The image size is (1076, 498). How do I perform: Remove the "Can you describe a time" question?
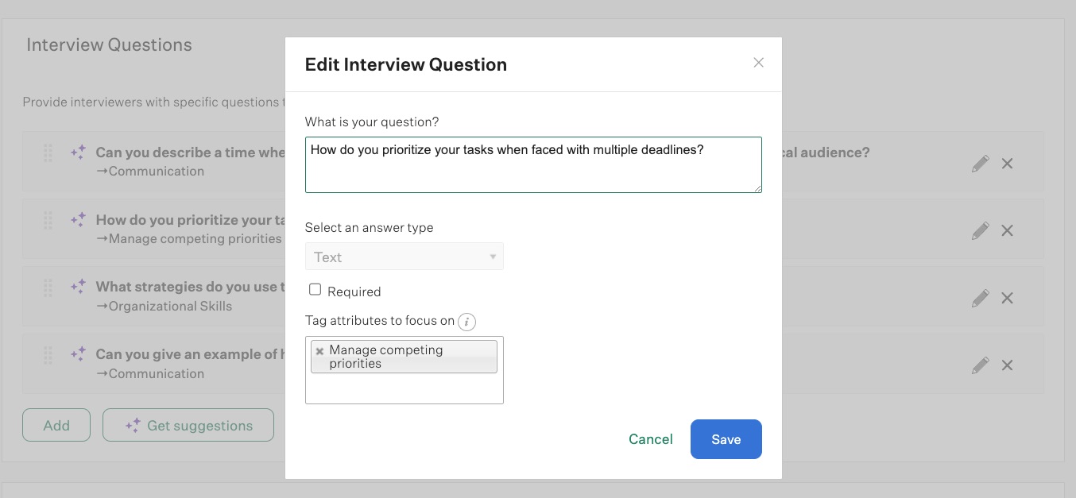pos(1007,164)
